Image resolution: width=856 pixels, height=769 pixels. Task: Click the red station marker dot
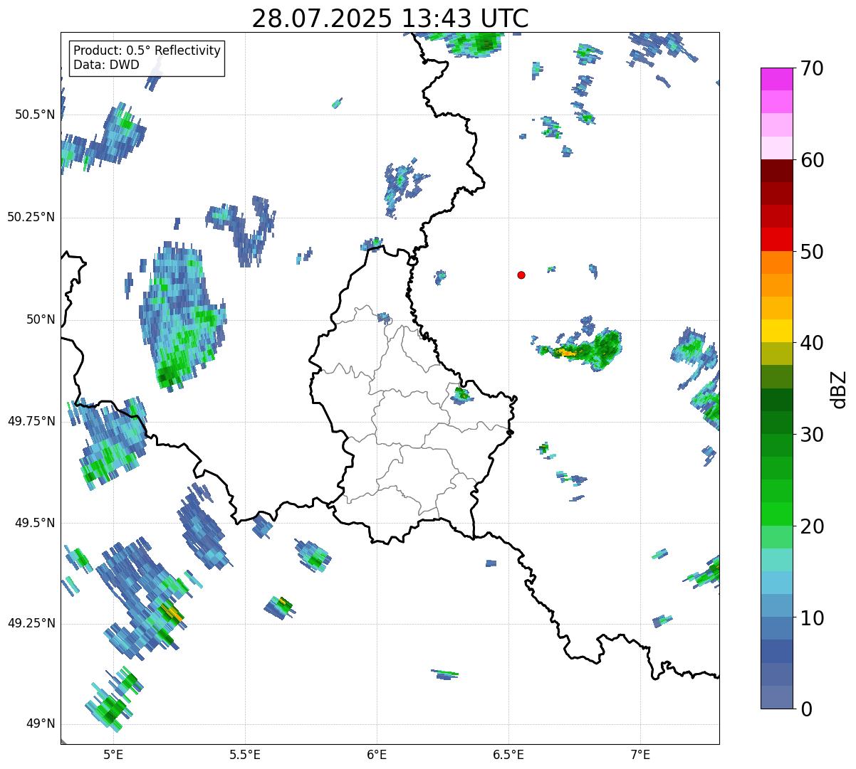521,275
